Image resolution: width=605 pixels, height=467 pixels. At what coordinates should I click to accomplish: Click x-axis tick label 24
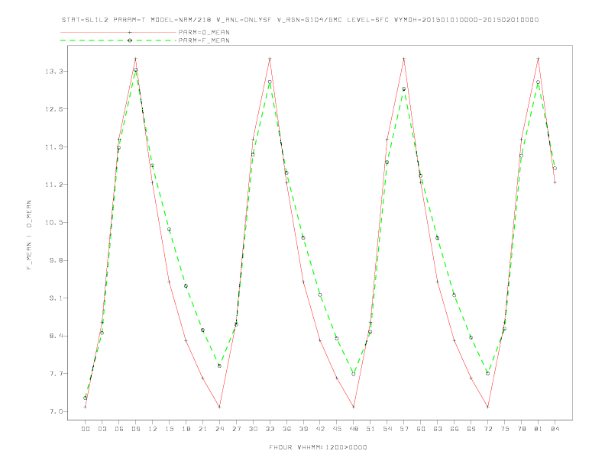[219, 429]
